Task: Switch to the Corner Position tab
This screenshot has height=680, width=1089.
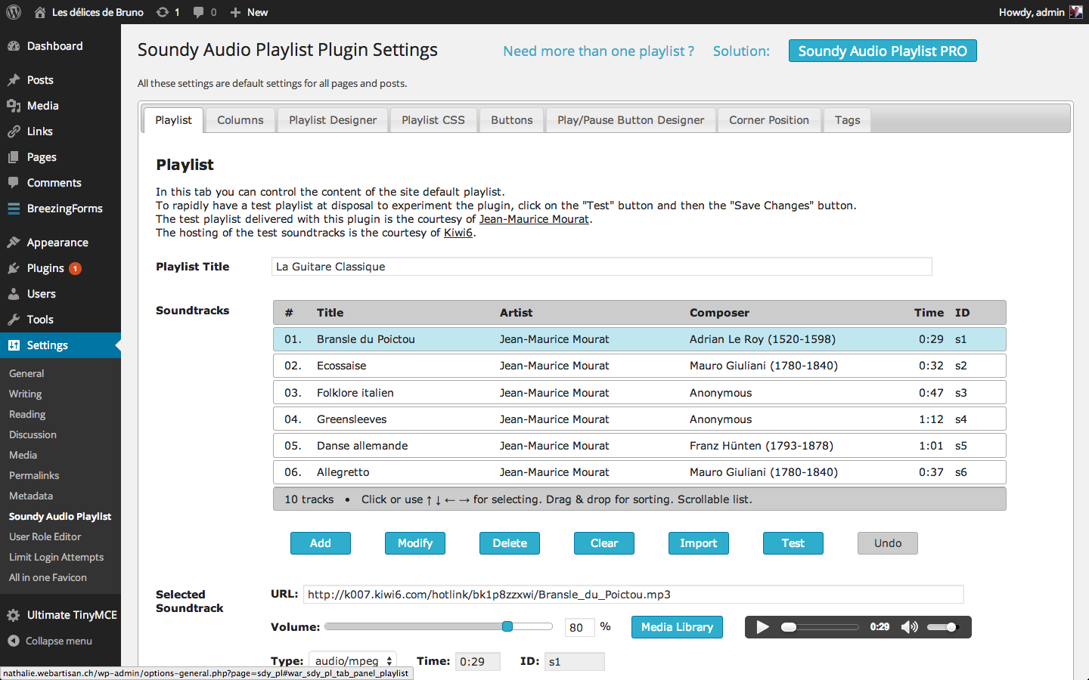Action: [x=769, y=120]
